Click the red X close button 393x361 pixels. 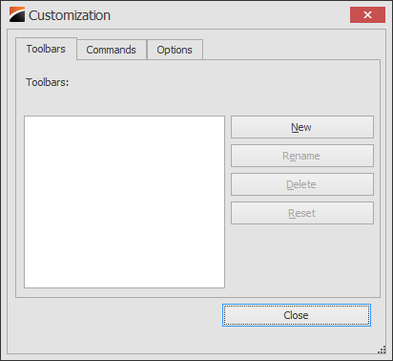point(367,15)
